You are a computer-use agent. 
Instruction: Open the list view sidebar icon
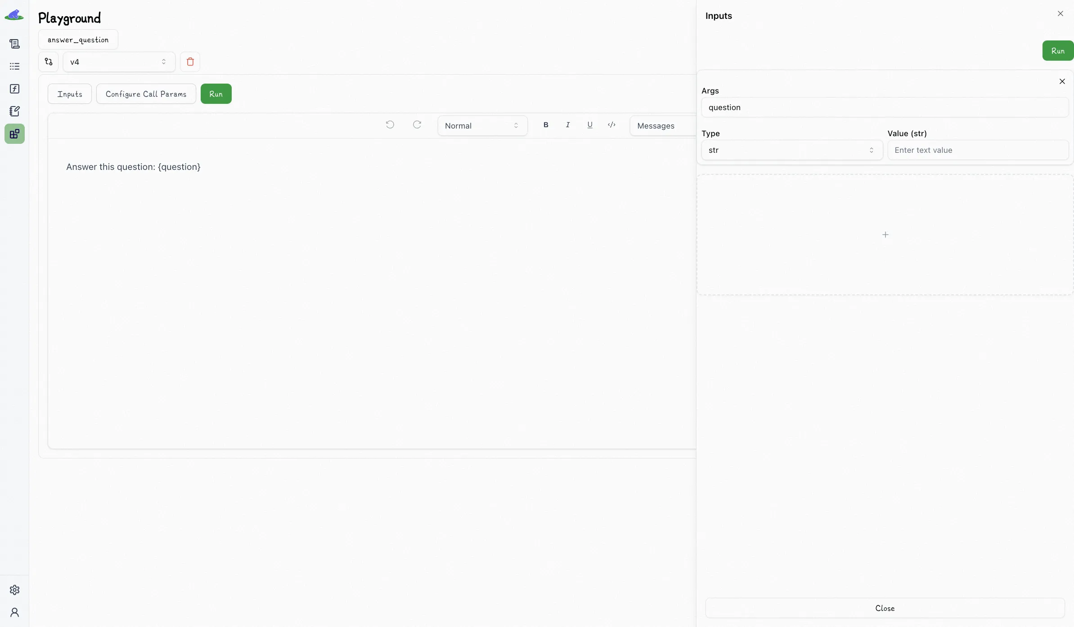tap(14, 66)
